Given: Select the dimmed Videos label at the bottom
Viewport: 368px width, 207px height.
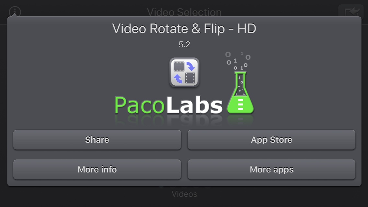Looking at the screenshot, I should 184,194.
